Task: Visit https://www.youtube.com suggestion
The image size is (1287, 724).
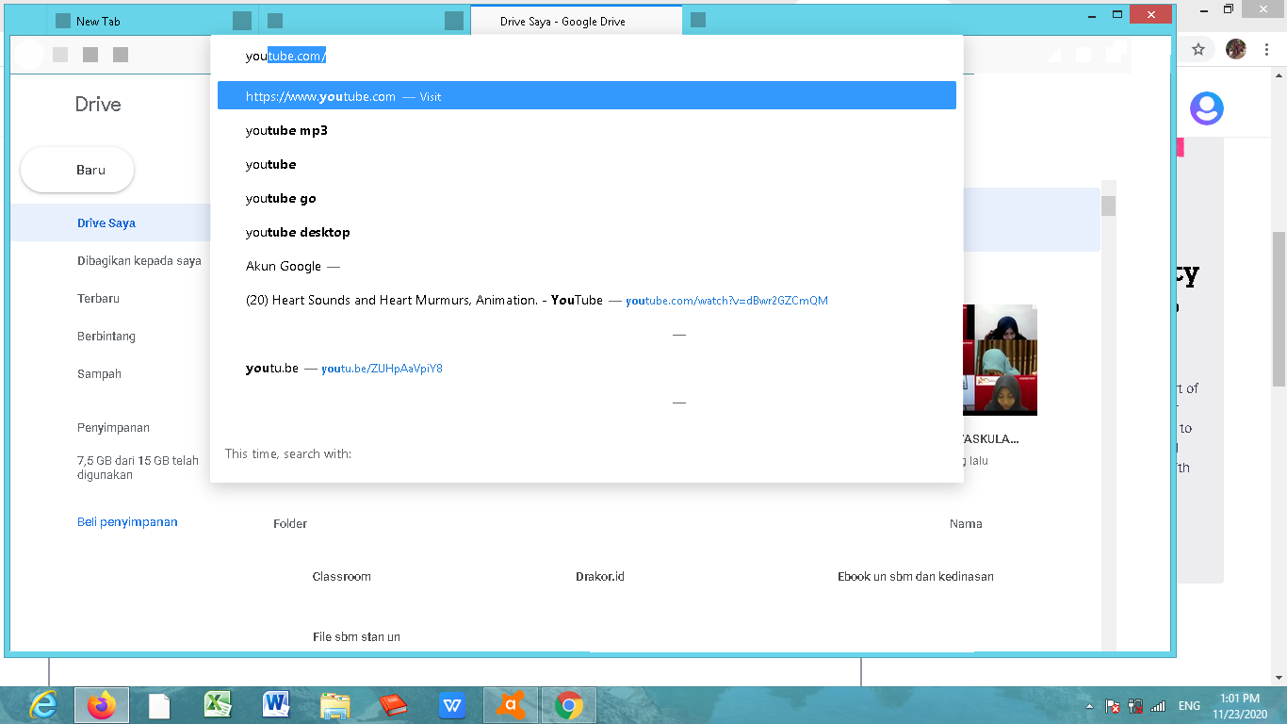Action: (x=586, y=95)
